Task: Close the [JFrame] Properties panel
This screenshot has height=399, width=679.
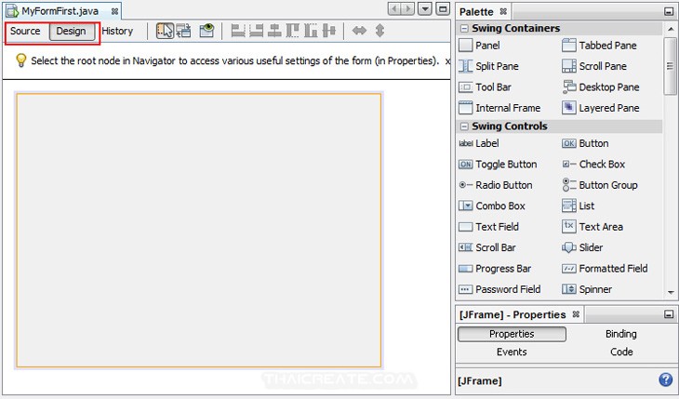Action: (576, 314)
